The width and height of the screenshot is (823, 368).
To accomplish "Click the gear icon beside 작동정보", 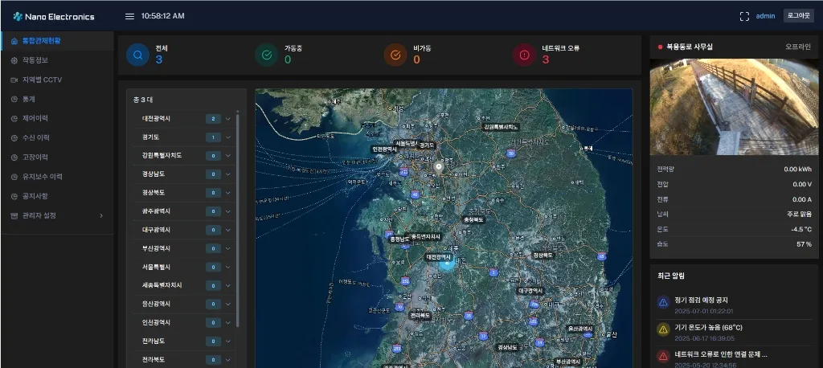I will (14, 60).
